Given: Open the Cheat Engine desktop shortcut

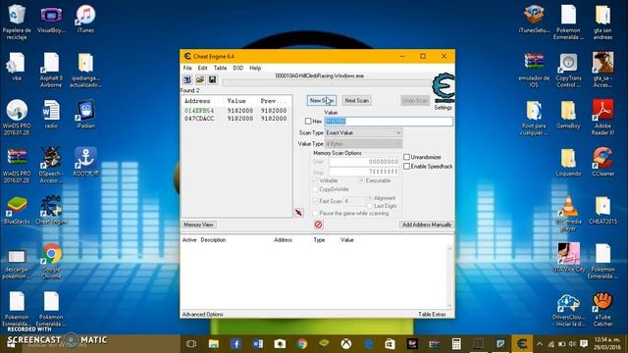Looking at the screenshot, I should pyautogui.click(x=51, y=210).
